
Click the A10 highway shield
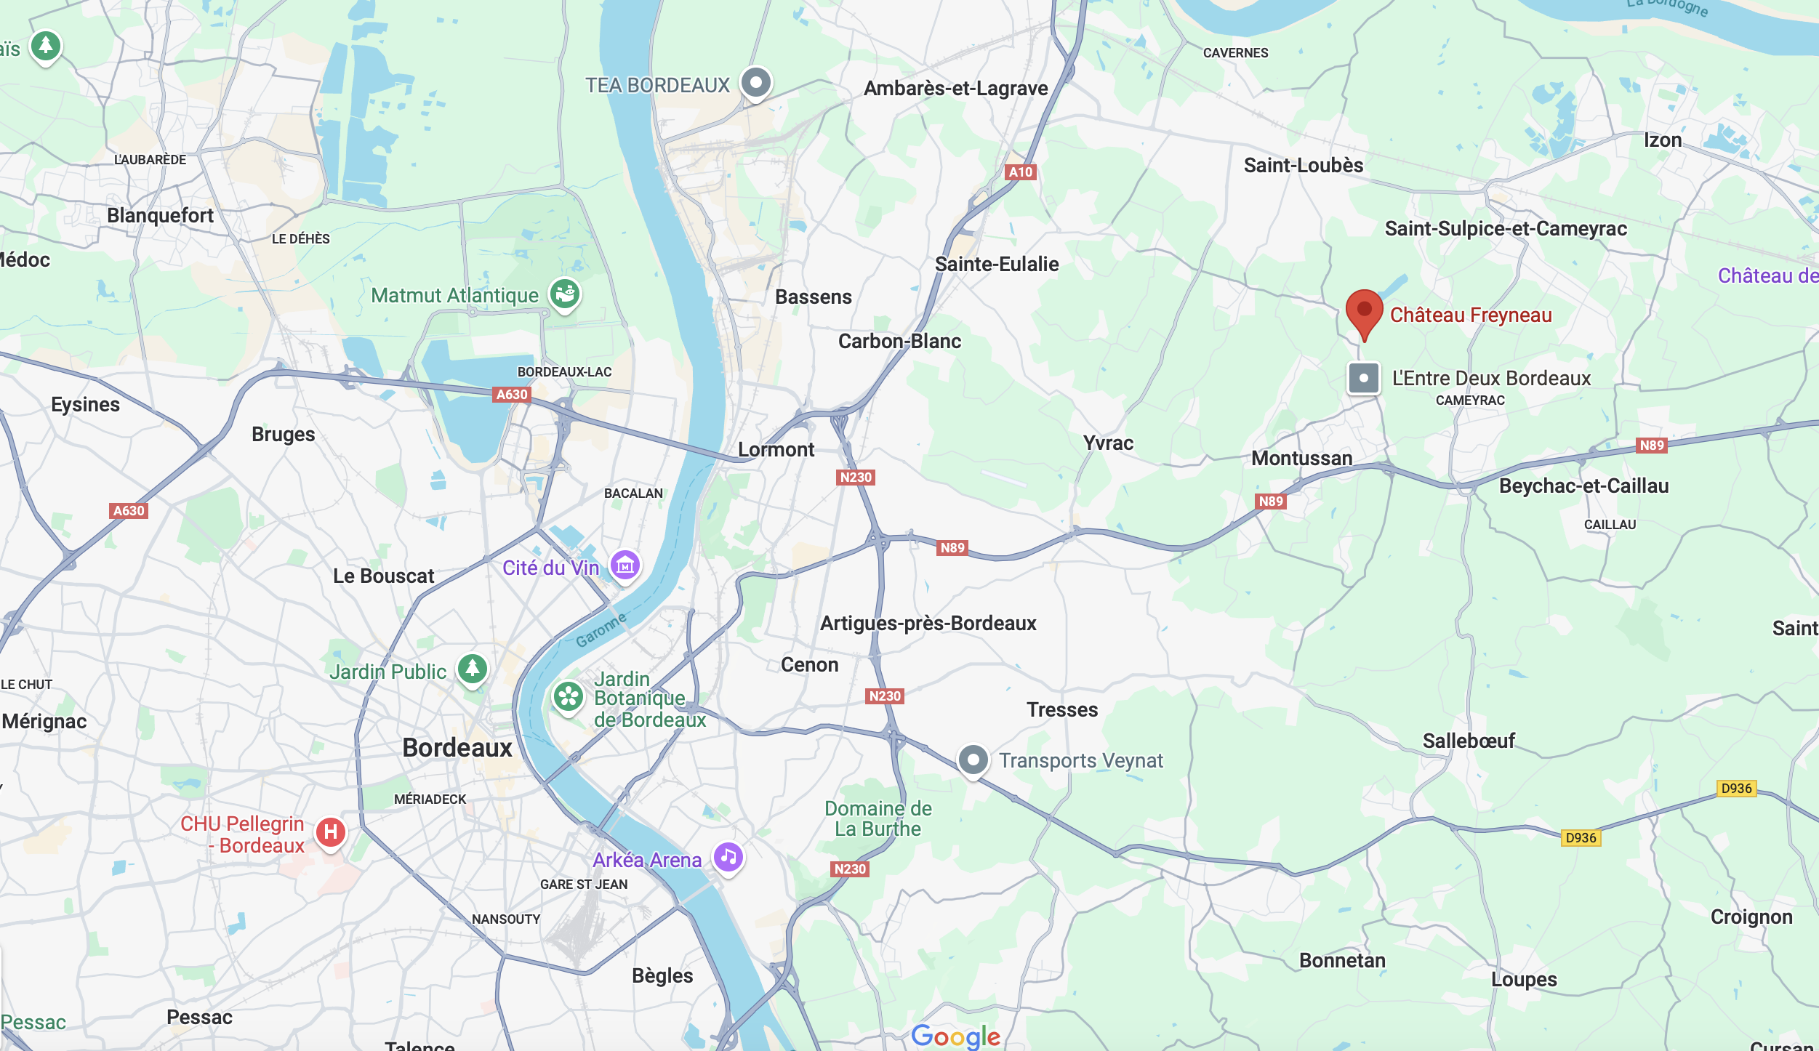coord(1021,172)
